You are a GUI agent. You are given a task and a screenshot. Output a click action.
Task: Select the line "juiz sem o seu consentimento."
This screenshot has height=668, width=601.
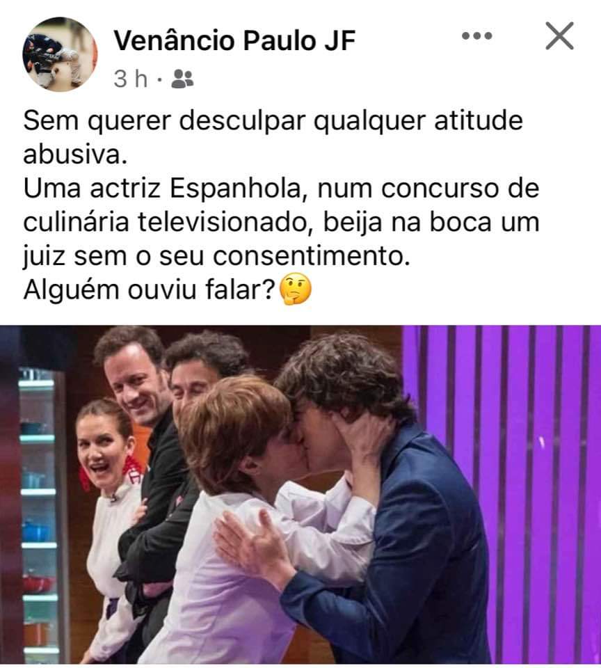[216, 257]
